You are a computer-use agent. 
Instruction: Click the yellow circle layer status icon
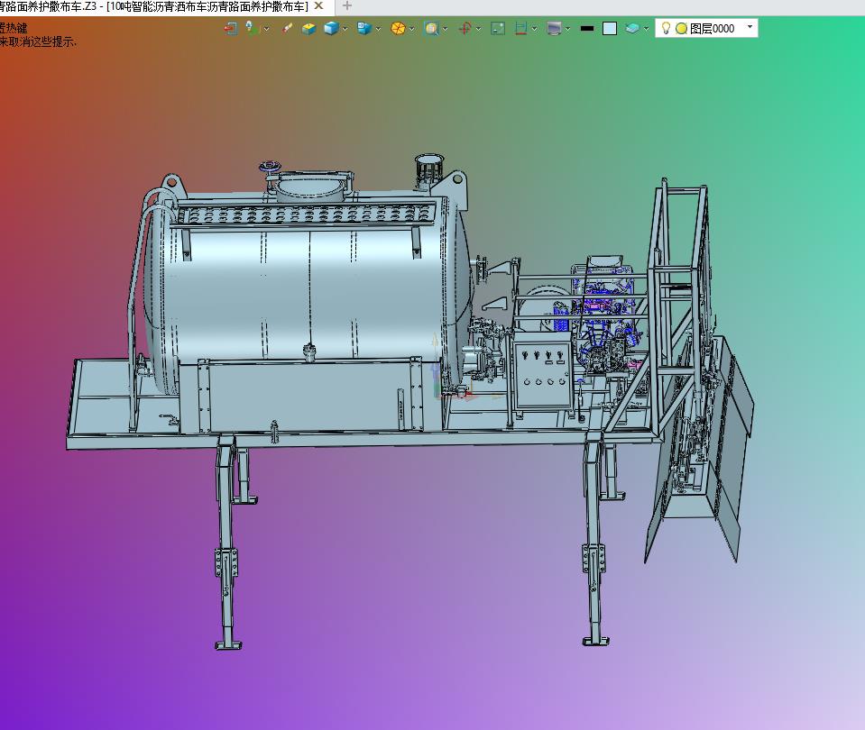[681, 29]
